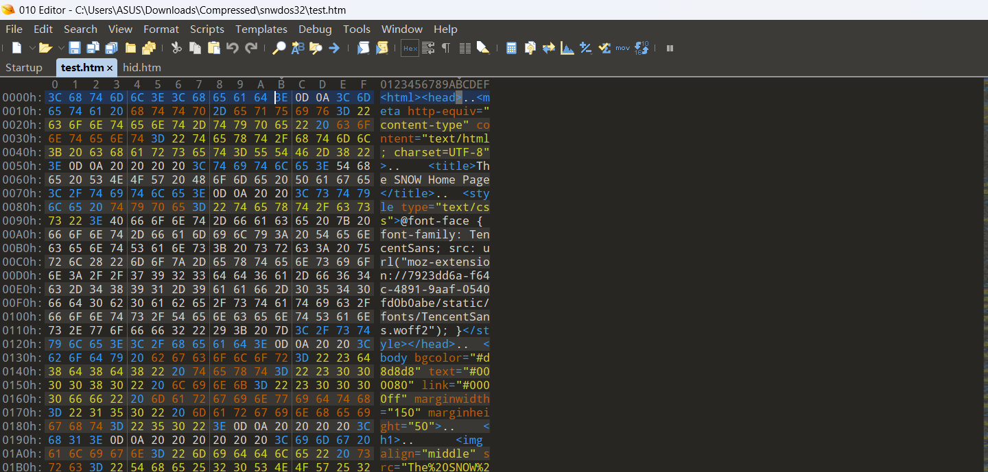Toggle whitespace paragraph mark display
This screenshot has height=472, width=988.
[446, 48]
